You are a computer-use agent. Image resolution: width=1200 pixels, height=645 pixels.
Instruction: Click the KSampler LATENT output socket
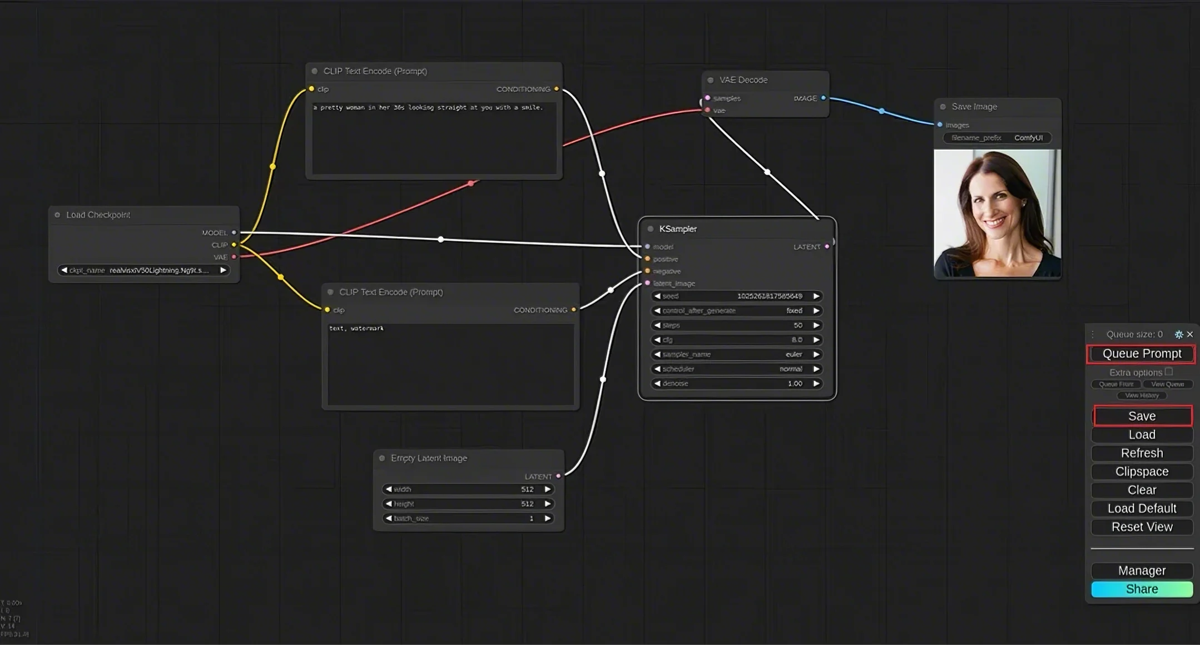[x=827, y=246]
